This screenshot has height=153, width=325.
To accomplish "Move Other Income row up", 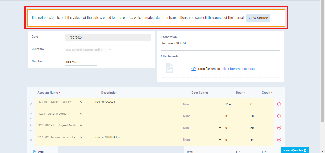I will coord(31,113).
